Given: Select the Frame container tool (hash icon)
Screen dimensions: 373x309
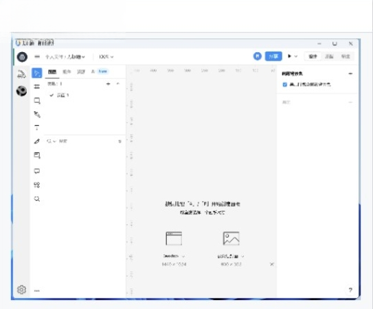Looking at the screenshot, I should point(37,87).
